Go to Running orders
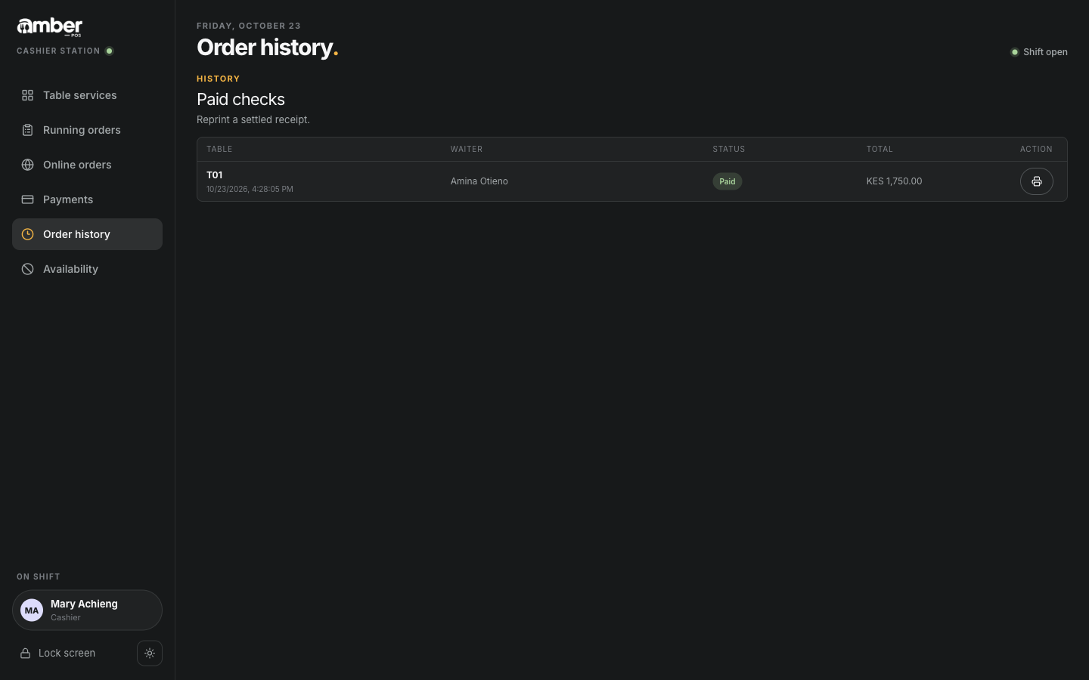This screenshot has width=1089, height=680. (x=87, y=130)
